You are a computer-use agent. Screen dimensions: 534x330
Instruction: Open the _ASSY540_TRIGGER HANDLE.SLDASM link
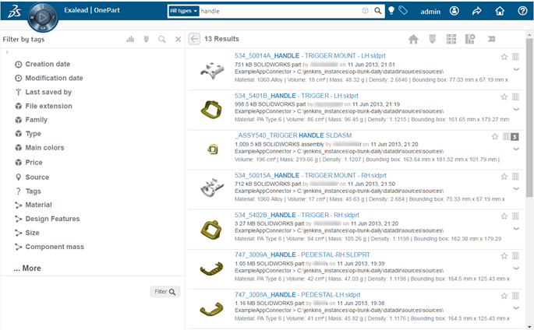click(293, 135)
